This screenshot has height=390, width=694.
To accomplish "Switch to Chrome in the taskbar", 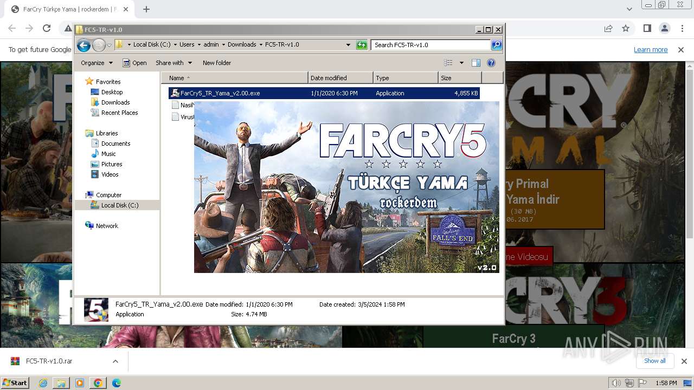I will pos(98,383).
